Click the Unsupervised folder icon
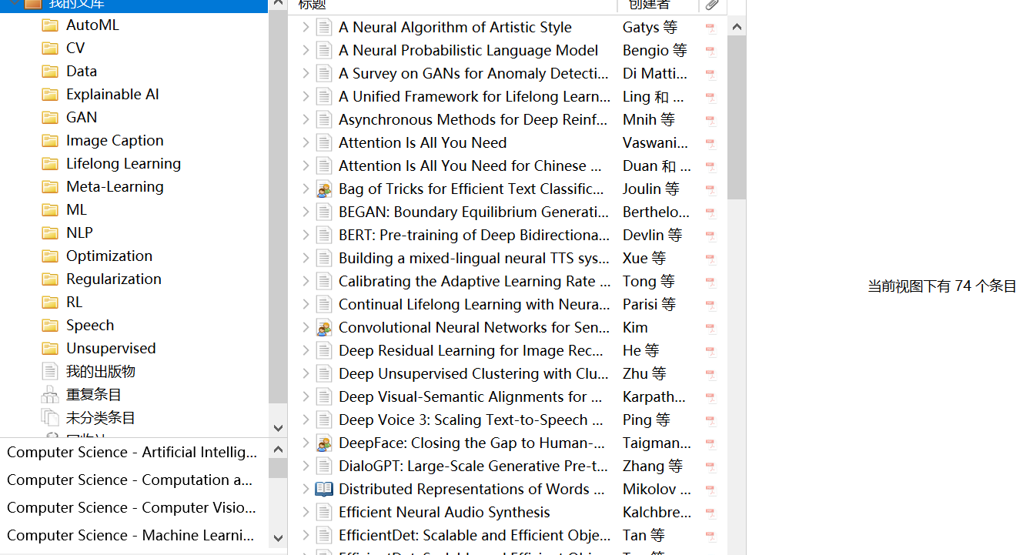This screenshot has height=555, width=1033. tap(50, 349)
